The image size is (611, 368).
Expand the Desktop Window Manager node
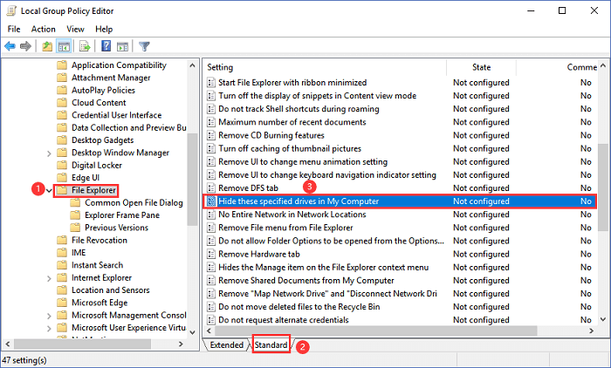point(48,153)
